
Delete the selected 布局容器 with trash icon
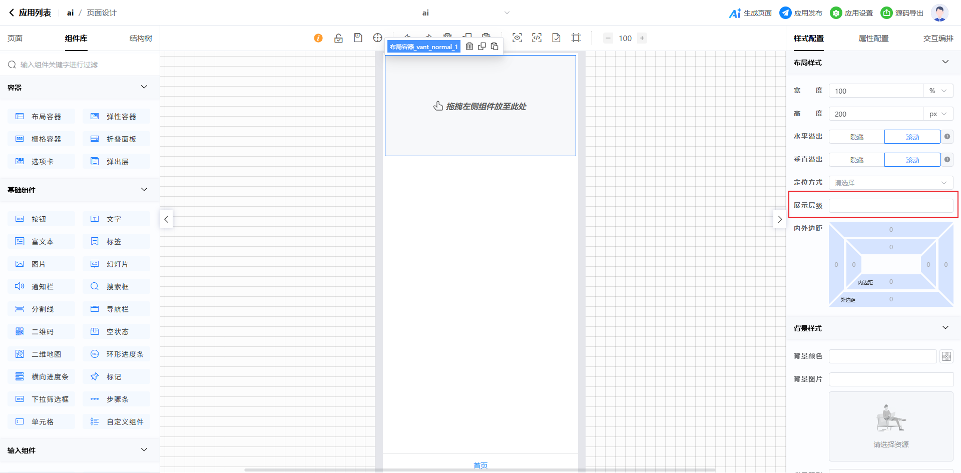[x=469, y=47]
